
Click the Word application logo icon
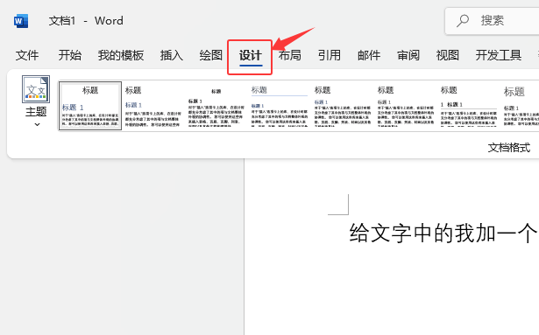pyautogui.click(x=21, y=21)
